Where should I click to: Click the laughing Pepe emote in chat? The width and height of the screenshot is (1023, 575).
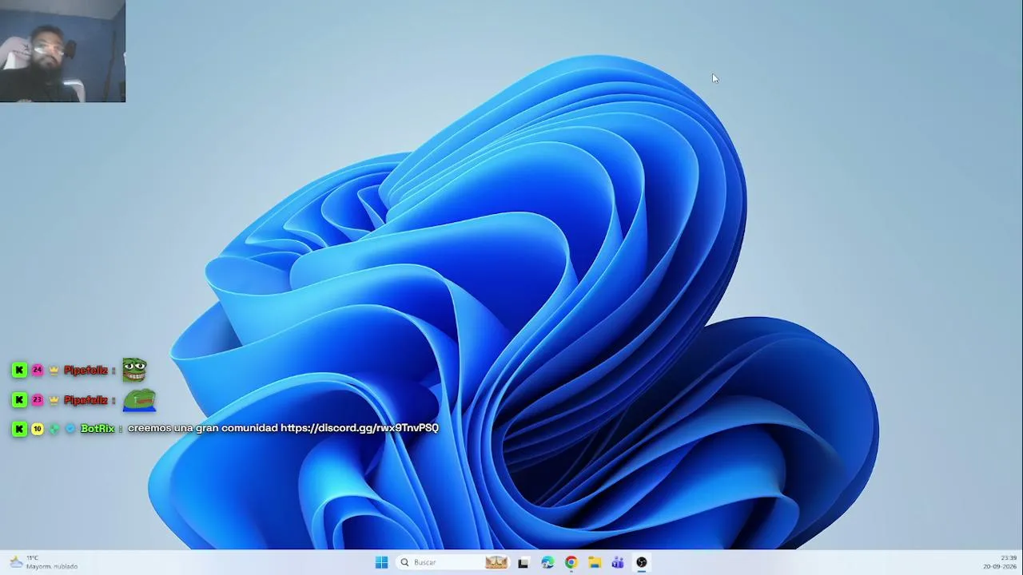tap(134, 370)
